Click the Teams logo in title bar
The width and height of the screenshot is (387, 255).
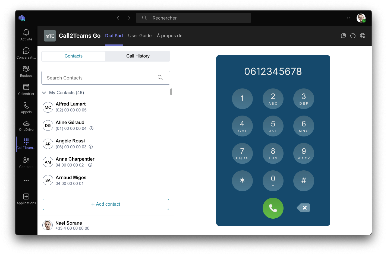coord(22,18)
